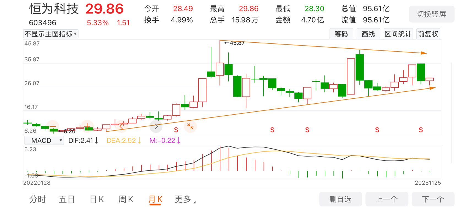Click the 16.17 price axis label
This screenshot has height=211, width=458.
pos(31,107)
